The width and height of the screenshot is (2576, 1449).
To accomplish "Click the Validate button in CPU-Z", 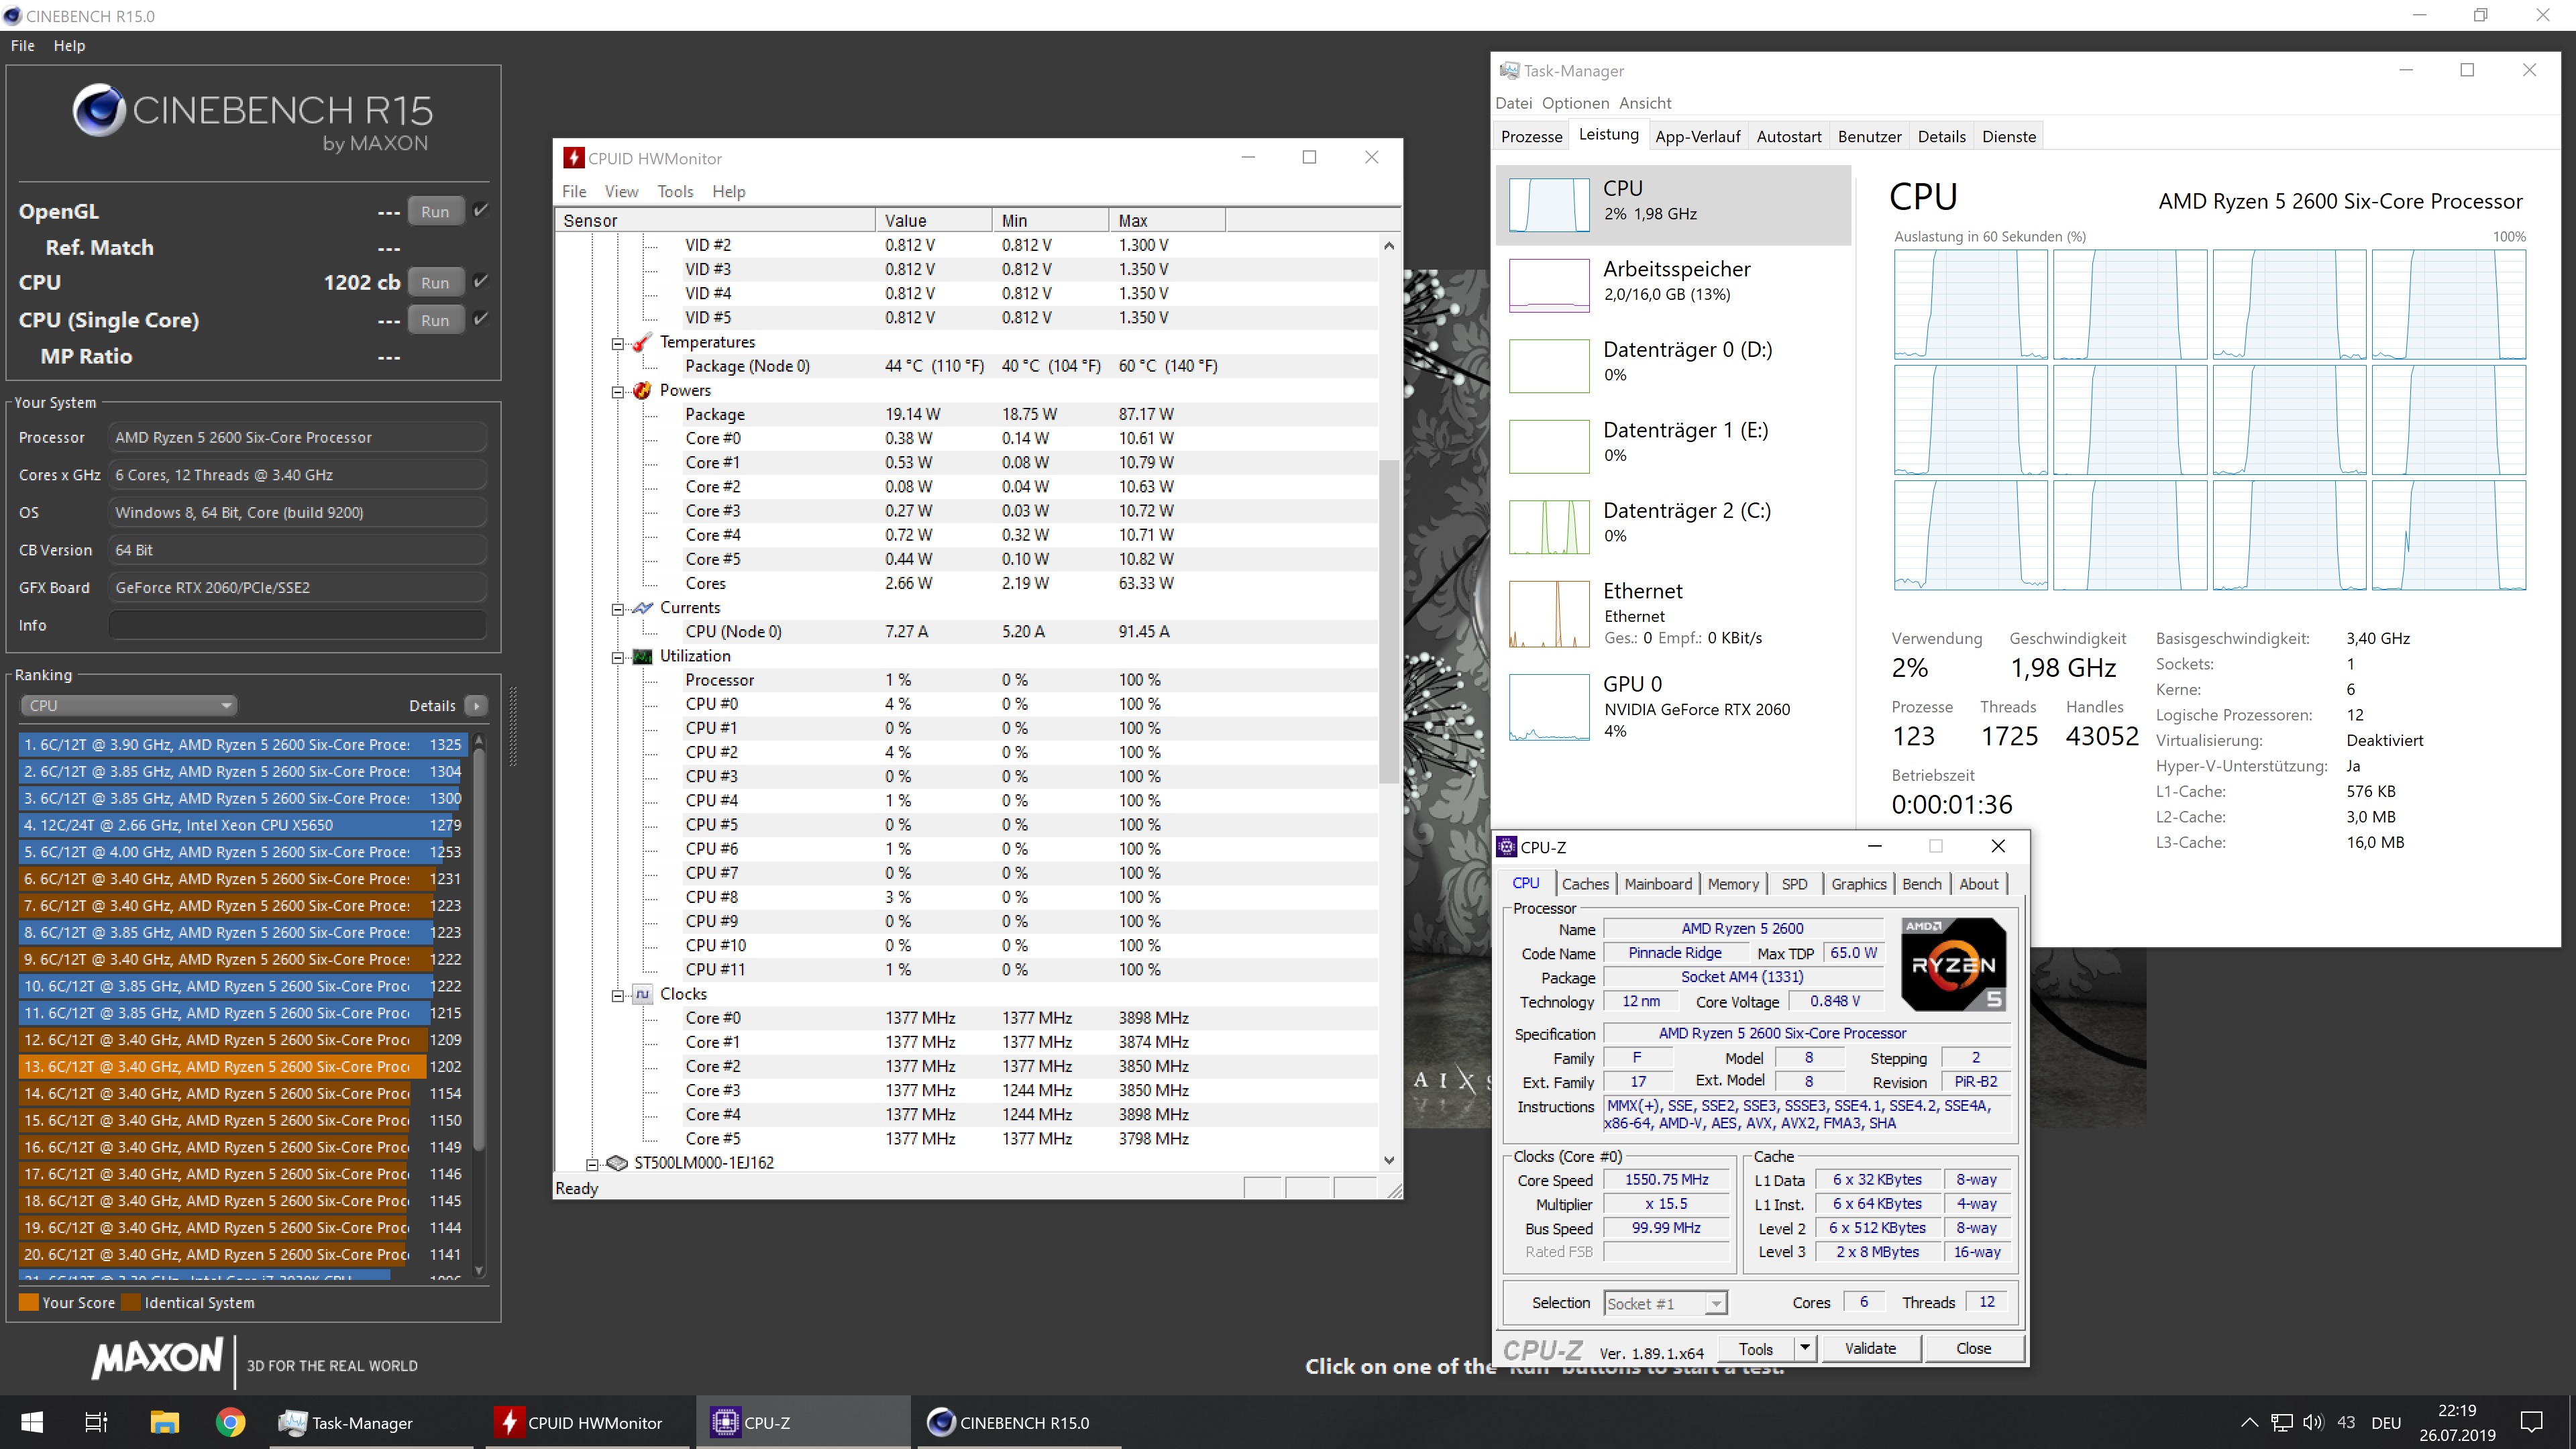I will coord(1869,1348).
